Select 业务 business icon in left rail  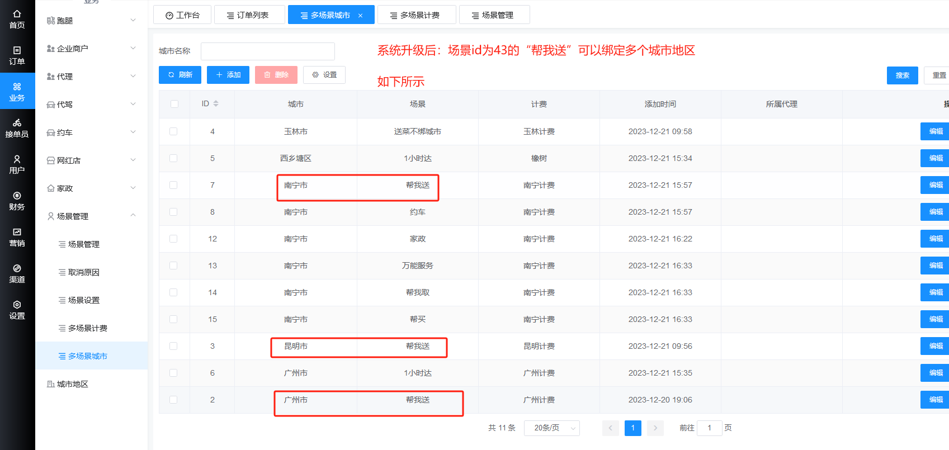pos(17,92)
